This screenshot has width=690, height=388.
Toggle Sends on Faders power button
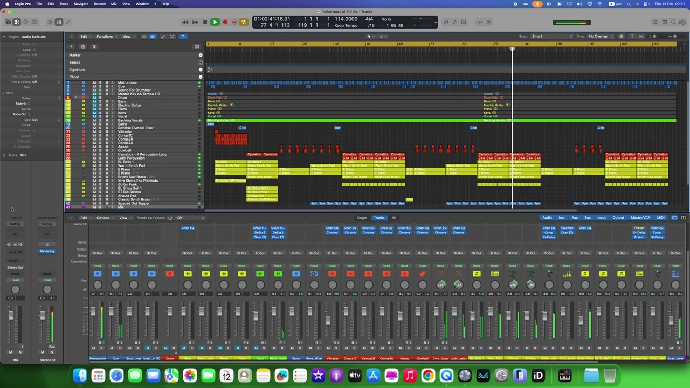170,218
